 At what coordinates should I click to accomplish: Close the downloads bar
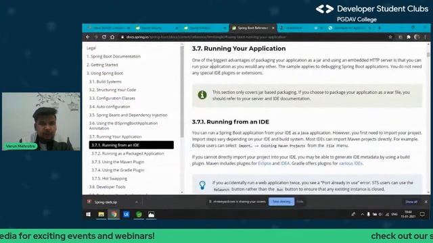[426, 202]
